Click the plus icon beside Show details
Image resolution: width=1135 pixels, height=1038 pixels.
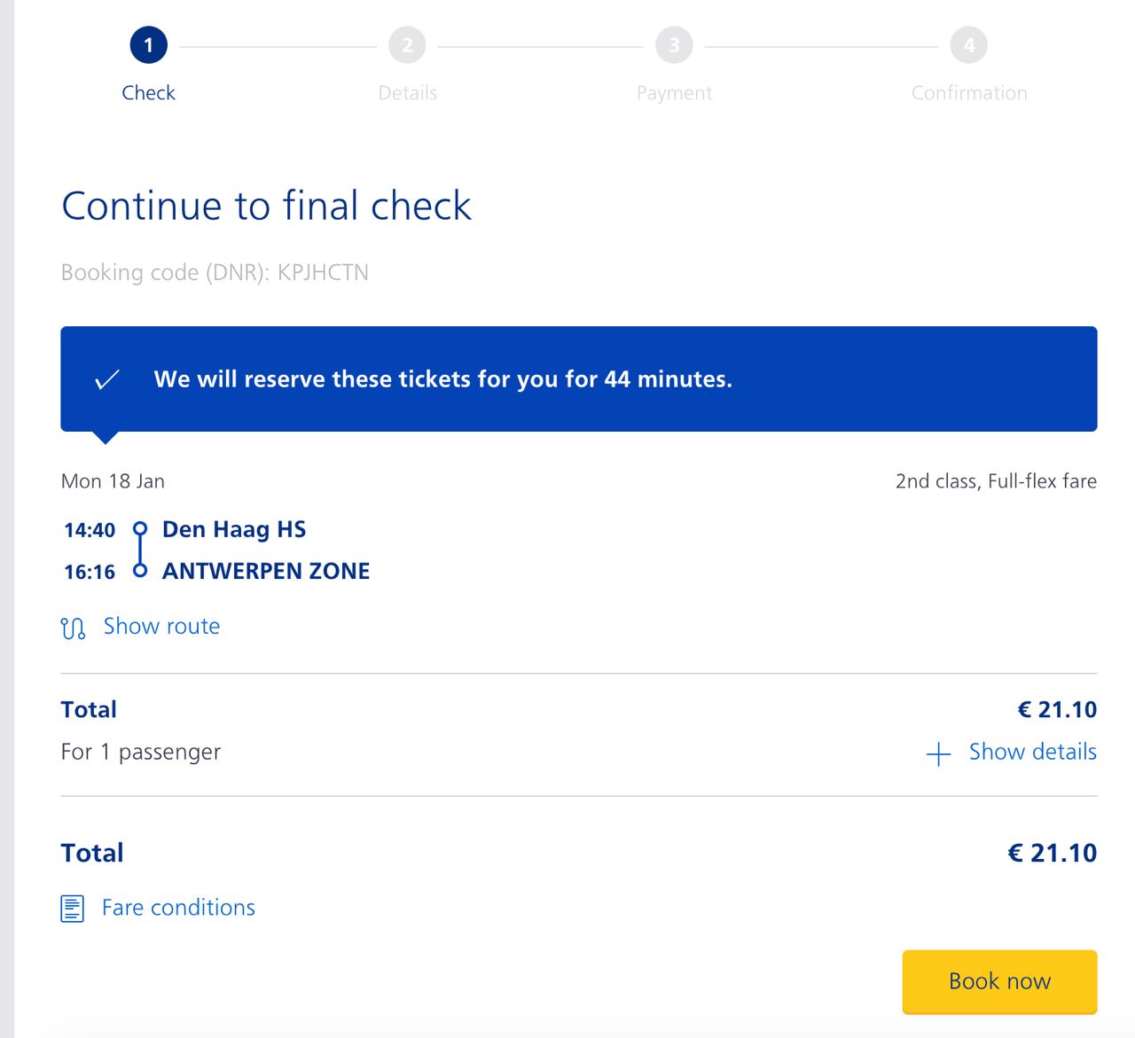[x=938, y=753]
